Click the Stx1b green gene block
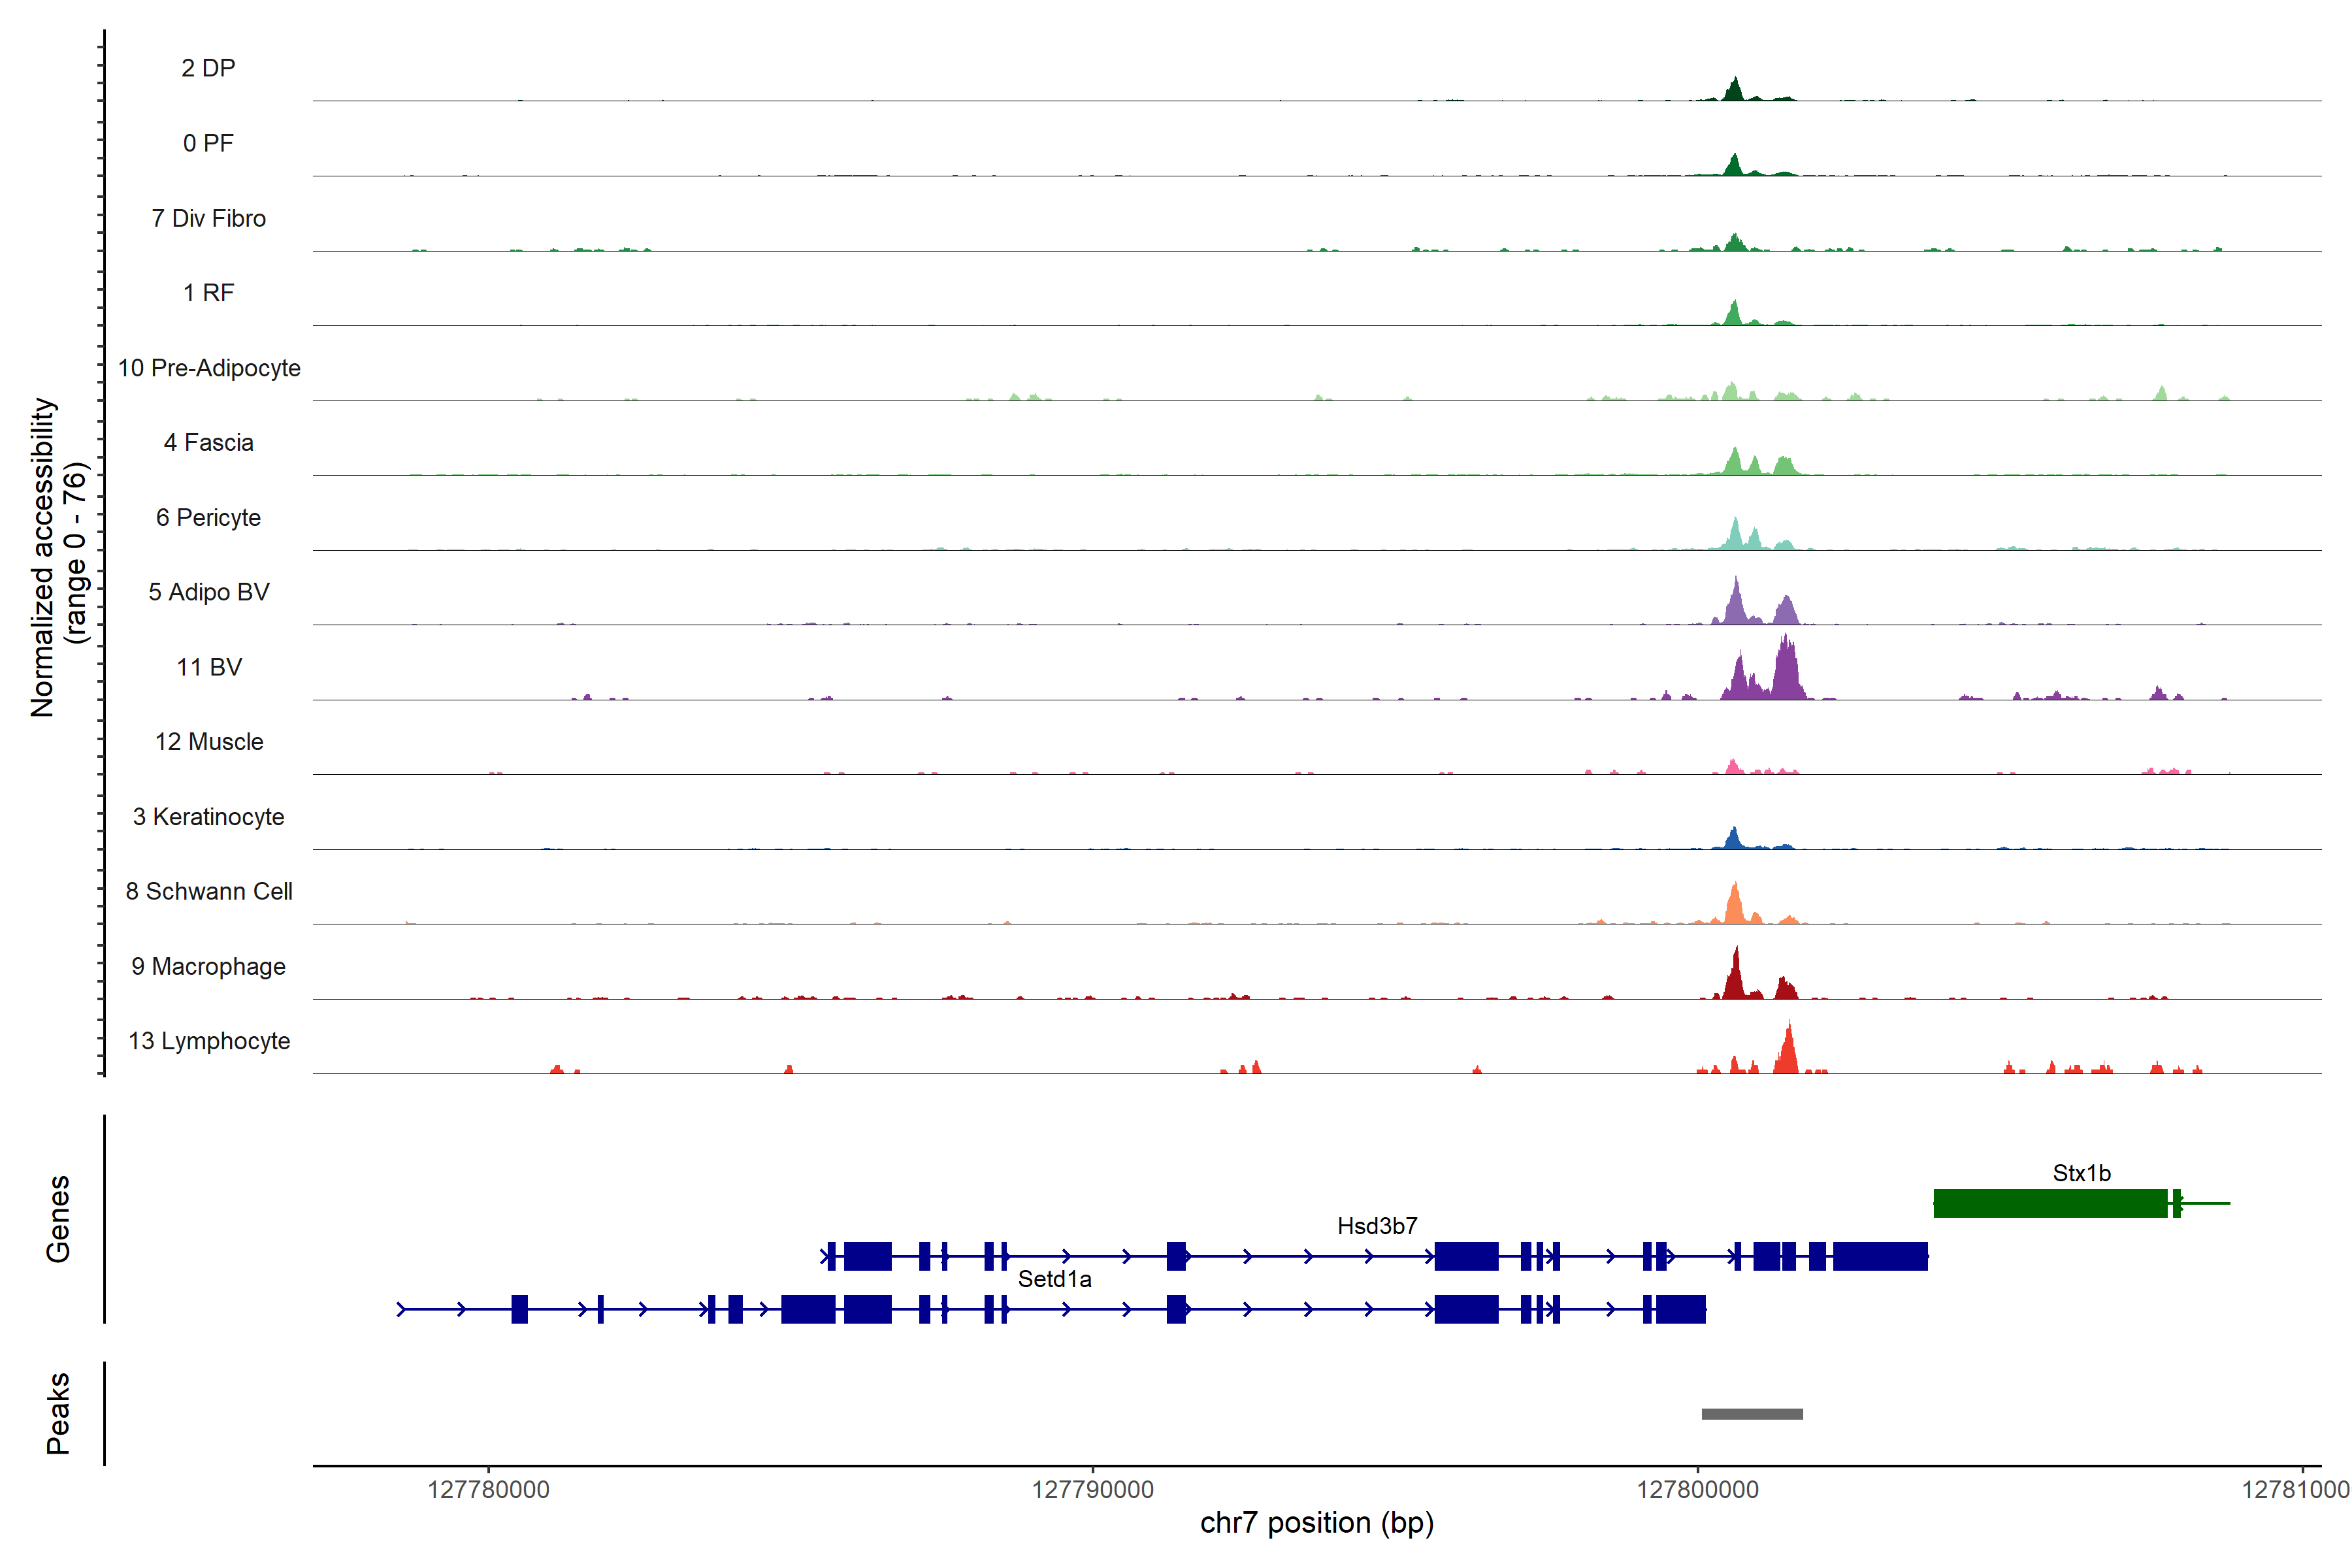This screenshot has width=2352, height=1568. point(2049,1203)
